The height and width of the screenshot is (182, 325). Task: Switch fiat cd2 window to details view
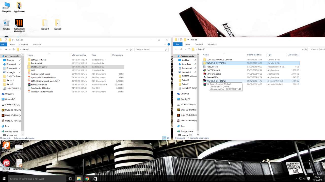point(164,138)
